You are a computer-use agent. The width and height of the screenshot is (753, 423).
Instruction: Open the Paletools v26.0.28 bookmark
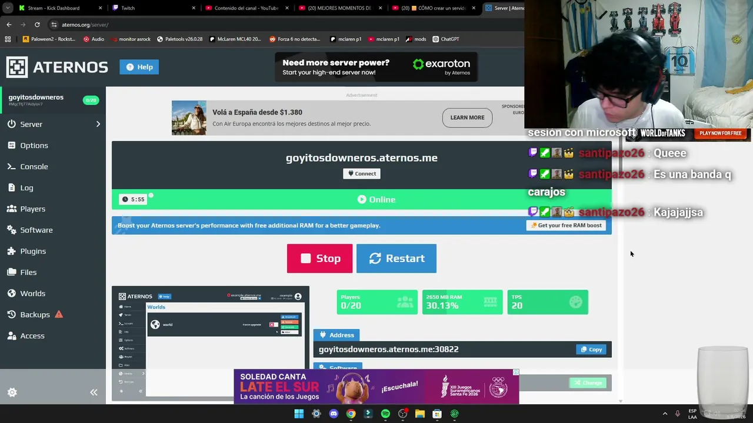tap(180, 39)
